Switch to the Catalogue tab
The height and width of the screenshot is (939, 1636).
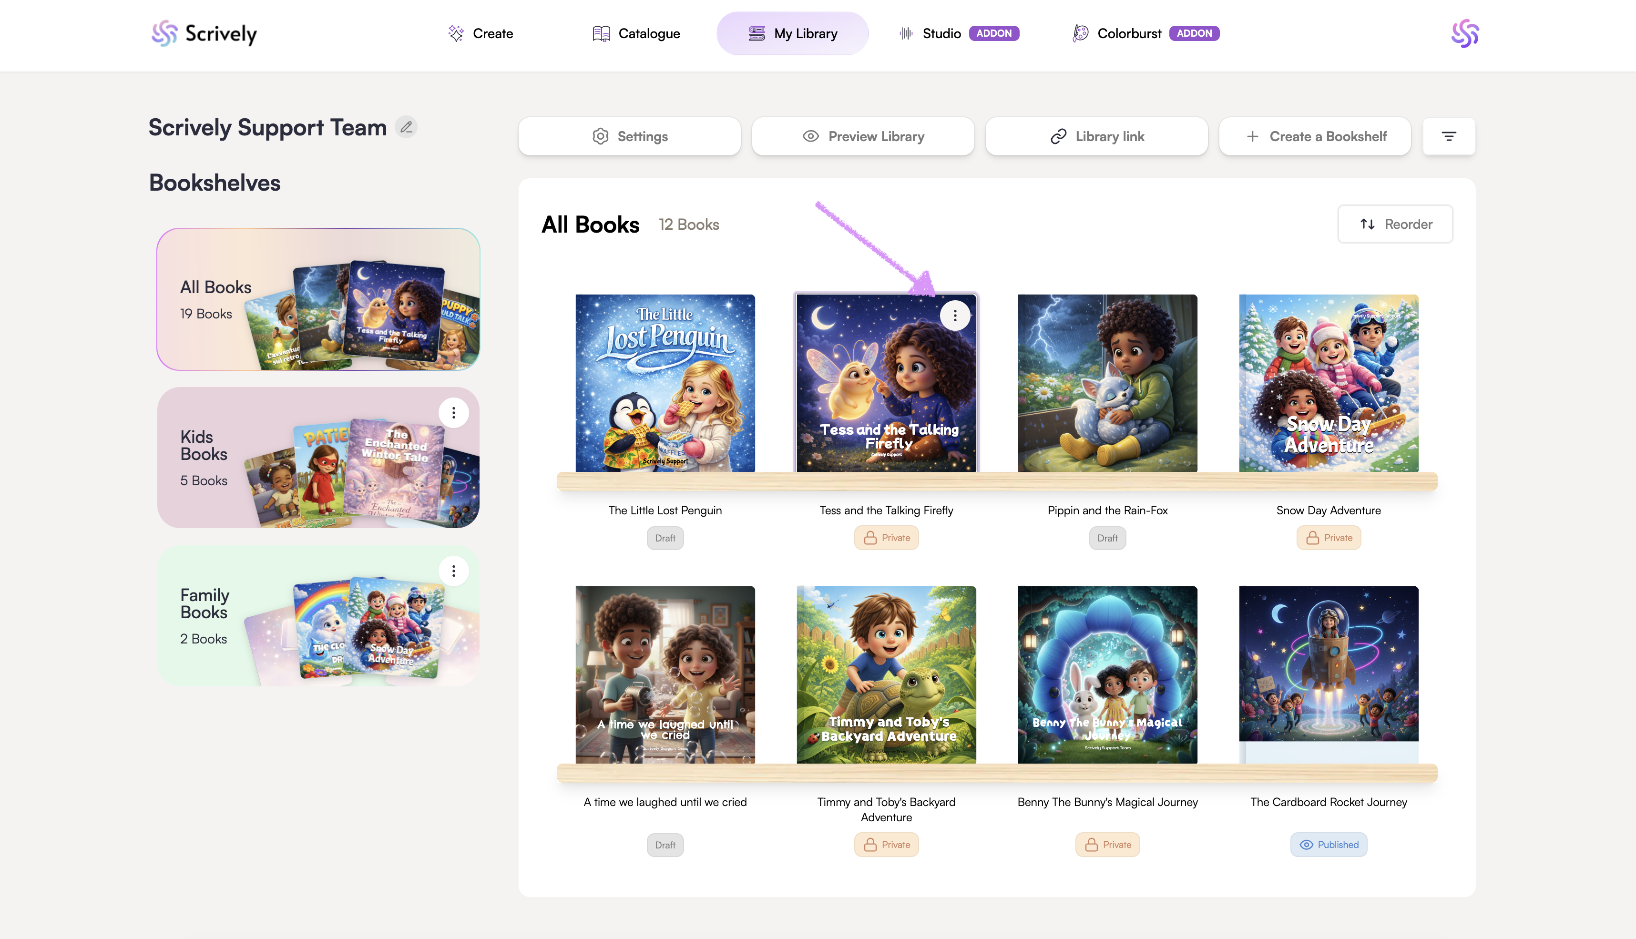tap(636, 33)
